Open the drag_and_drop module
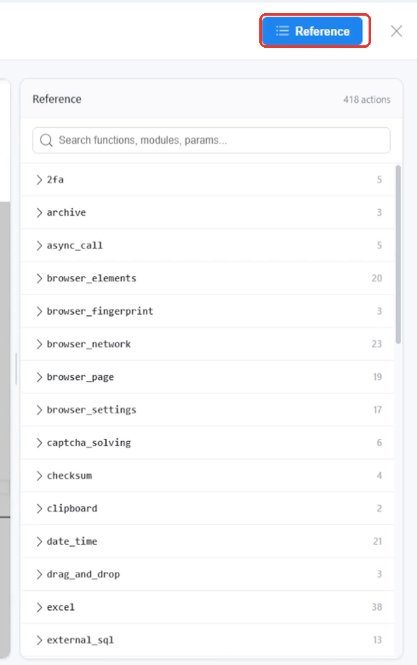417x665 pixels. [208, 574]
